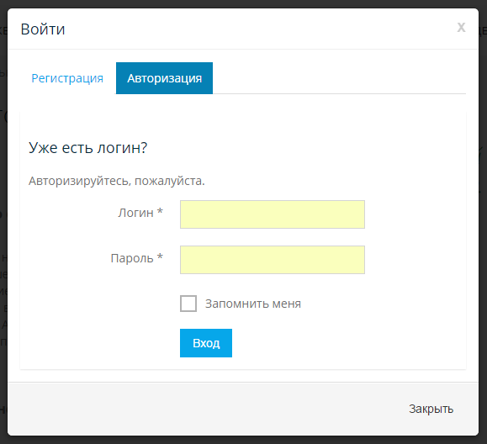The width and height of the screenshot is (487, 444).
Task: Enable the Запомнить меня checkbox
Action: click(188, 304)
